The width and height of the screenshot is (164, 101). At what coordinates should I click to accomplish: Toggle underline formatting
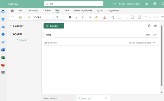tap(83, 17)
